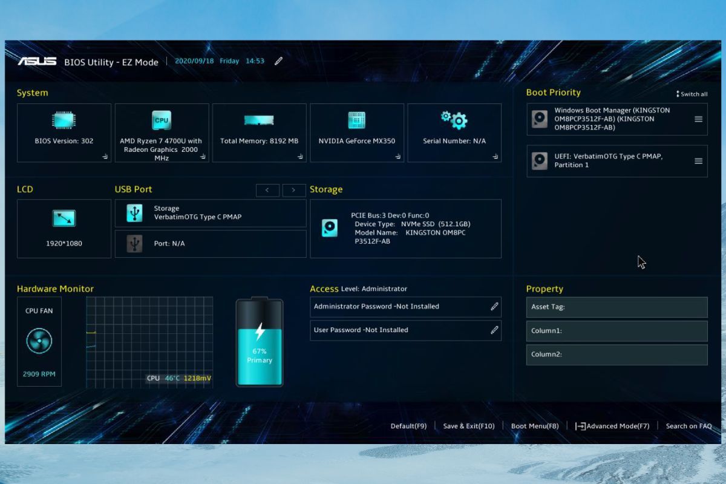
Task: Click the 1920*1080 resolution text
Action: click(64, 244)
